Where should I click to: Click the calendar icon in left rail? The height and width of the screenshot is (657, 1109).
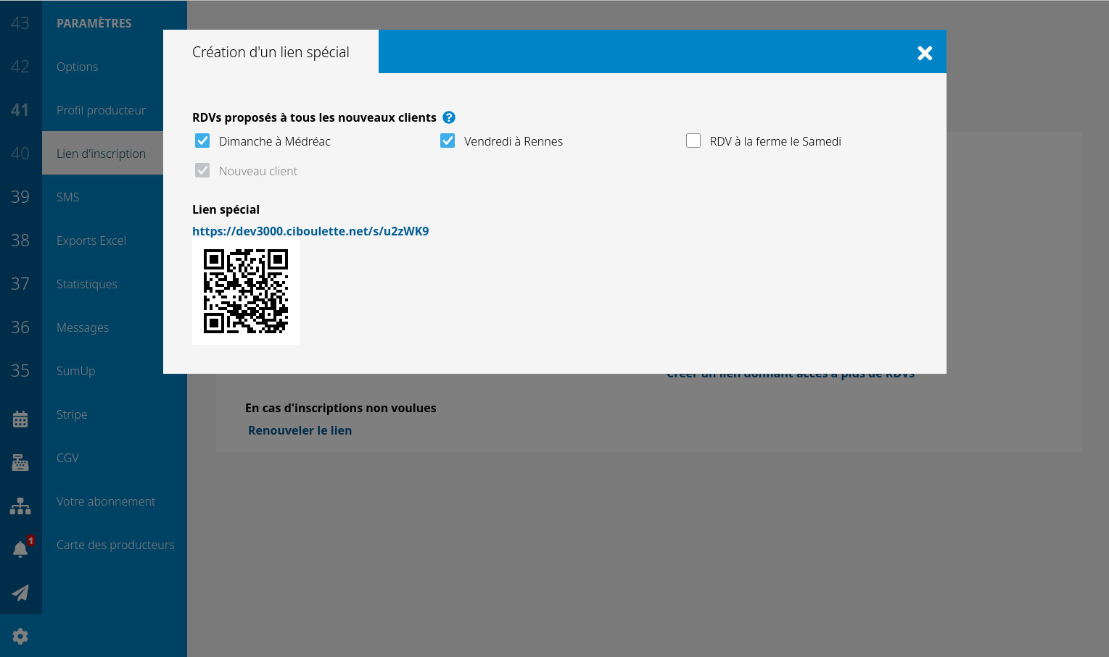(x=20, y=419)
